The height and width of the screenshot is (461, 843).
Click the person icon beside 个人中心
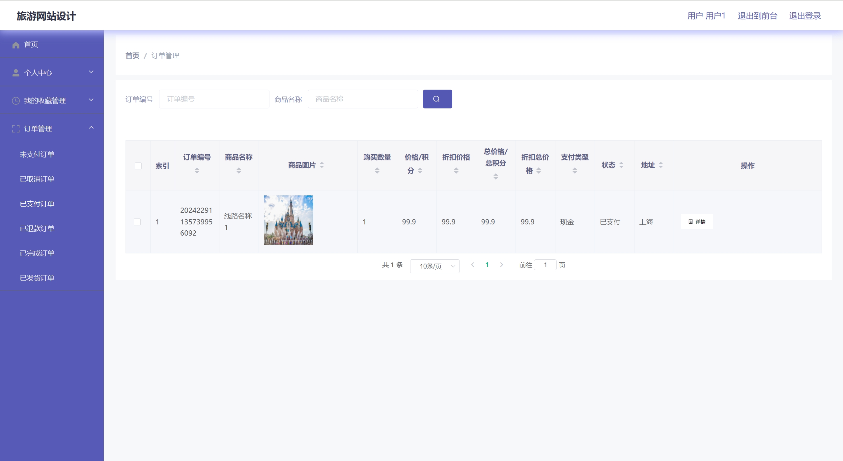pos(16,73)
